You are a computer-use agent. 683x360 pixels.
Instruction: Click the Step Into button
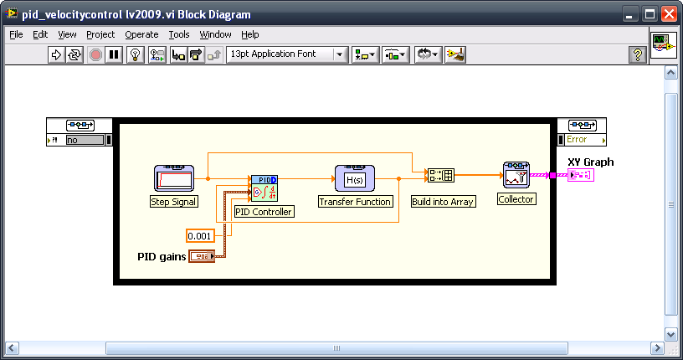pos(177,54)
